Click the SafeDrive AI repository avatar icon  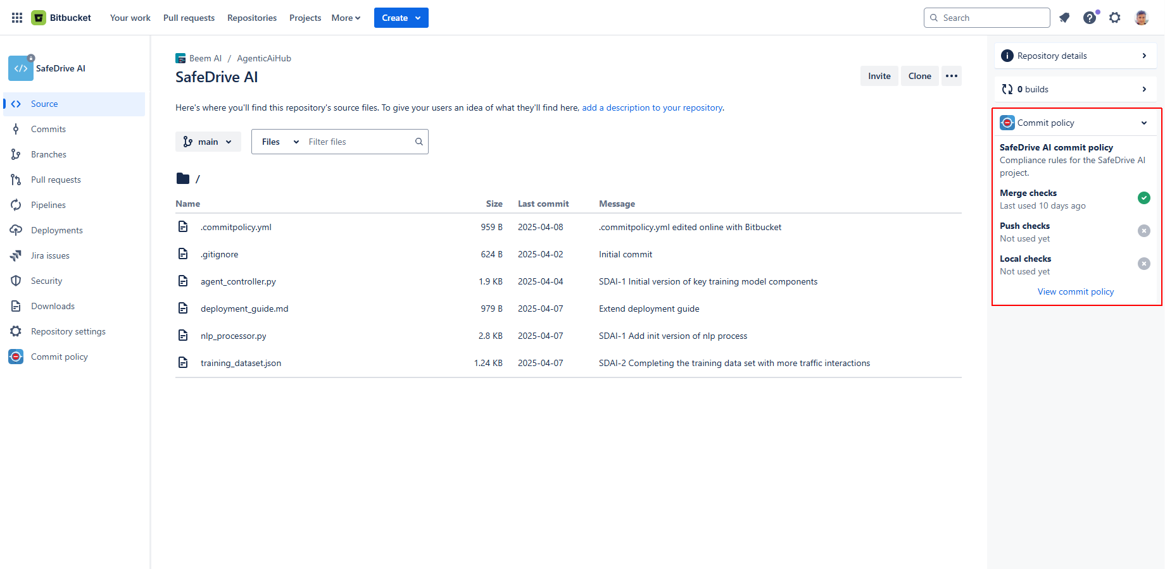click(x=21, y=68)
